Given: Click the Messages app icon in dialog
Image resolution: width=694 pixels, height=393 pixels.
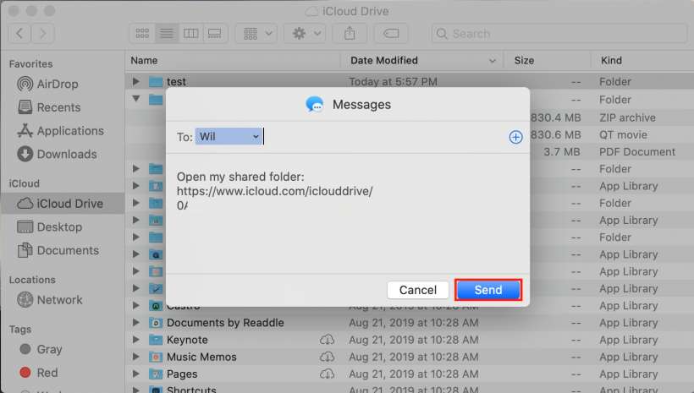Looking at the screenshot, I should 315,104.
